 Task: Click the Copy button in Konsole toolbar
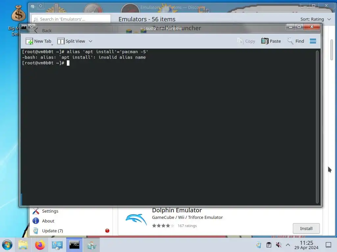(x=246, y=41)
